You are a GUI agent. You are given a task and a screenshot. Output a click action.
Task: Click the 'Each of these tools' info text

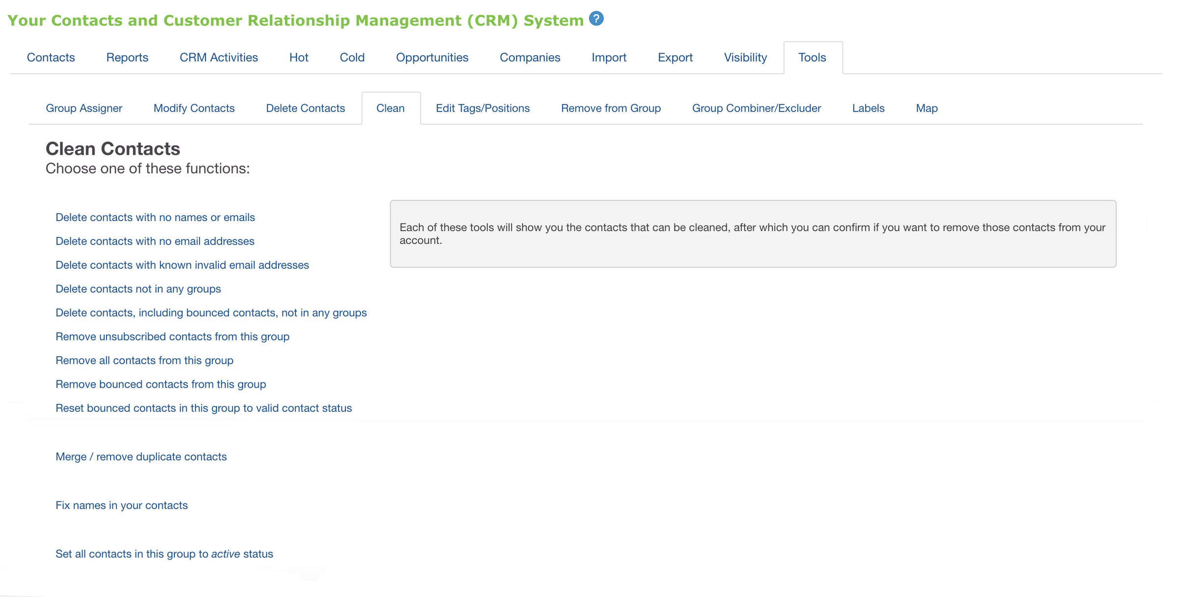[x=753, y=234]
